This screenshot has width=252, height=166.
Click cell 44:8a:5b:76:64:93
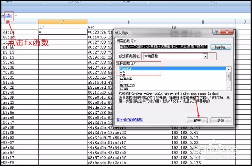click(129, 148)
